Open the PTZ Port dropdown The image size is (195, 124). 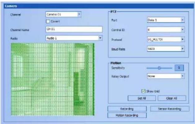[166, 20]
